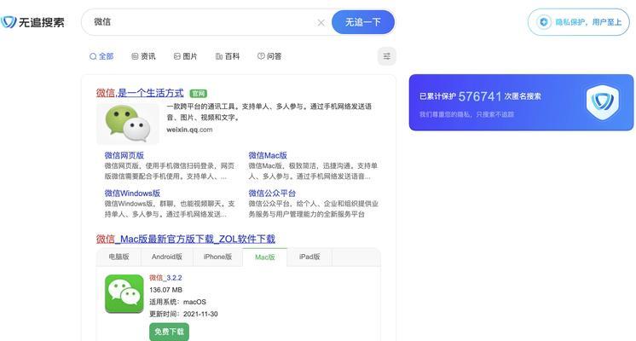
Task: Click the 免费下载 button
Action: coord(169,332)
